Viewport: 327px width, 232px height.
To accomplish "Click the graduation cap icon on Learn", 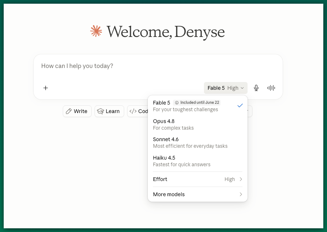I will 100,111.
